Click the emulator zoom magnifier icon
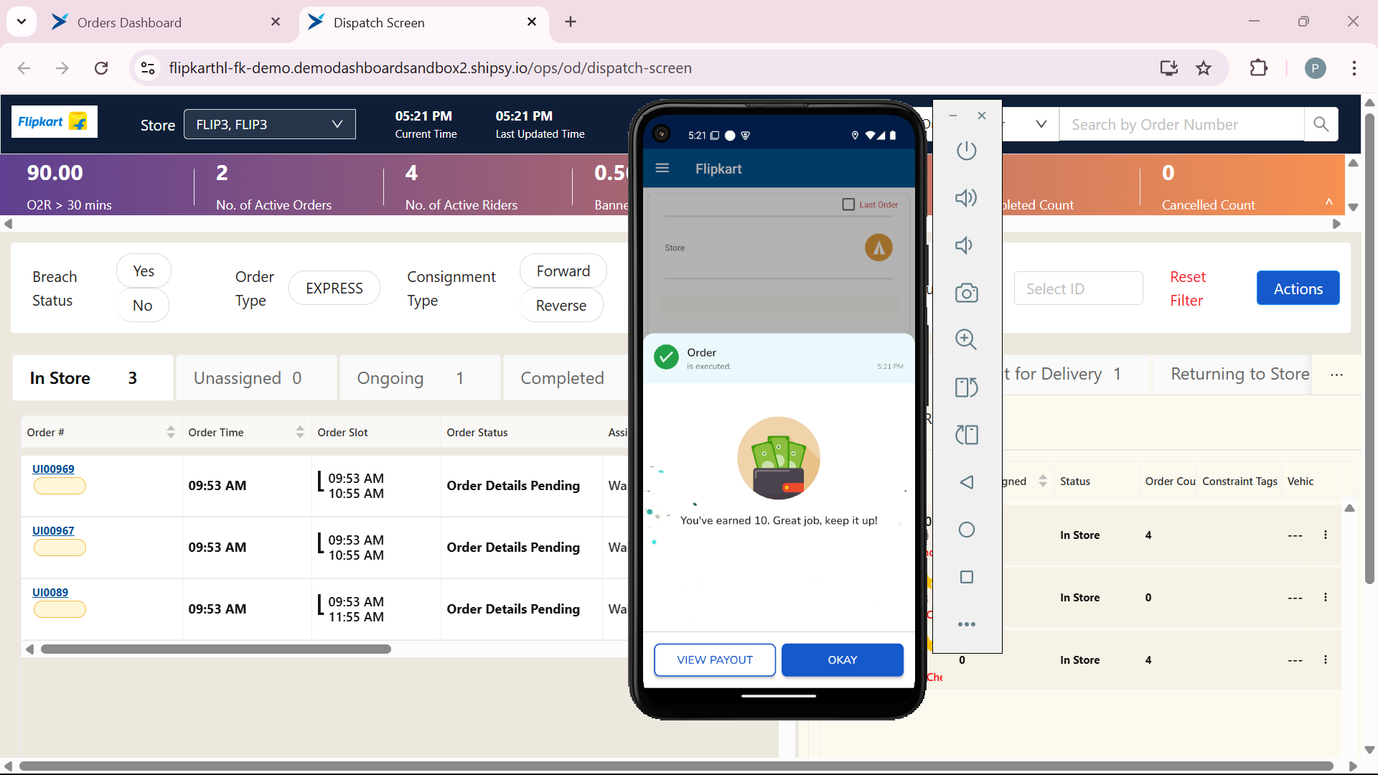This screenshot has width=1378, height=775. coord(967,339)
